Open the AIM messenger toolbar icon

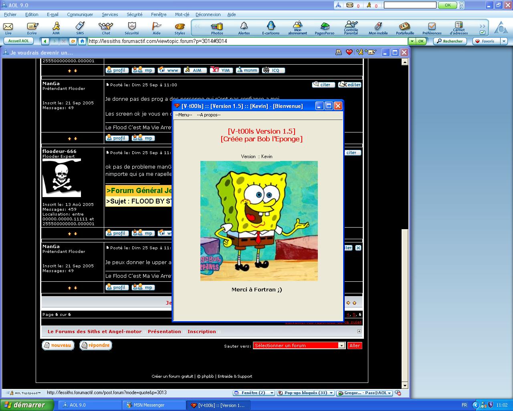click(x=56, y=28)
